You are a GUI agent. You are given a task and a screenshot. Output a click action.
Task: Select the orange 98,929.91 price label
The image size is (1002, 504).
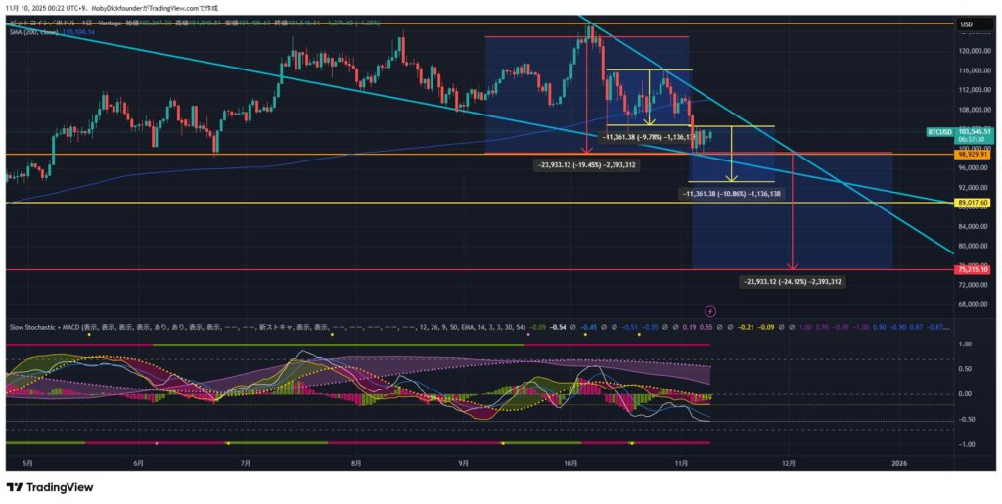(x=972, y=155)
